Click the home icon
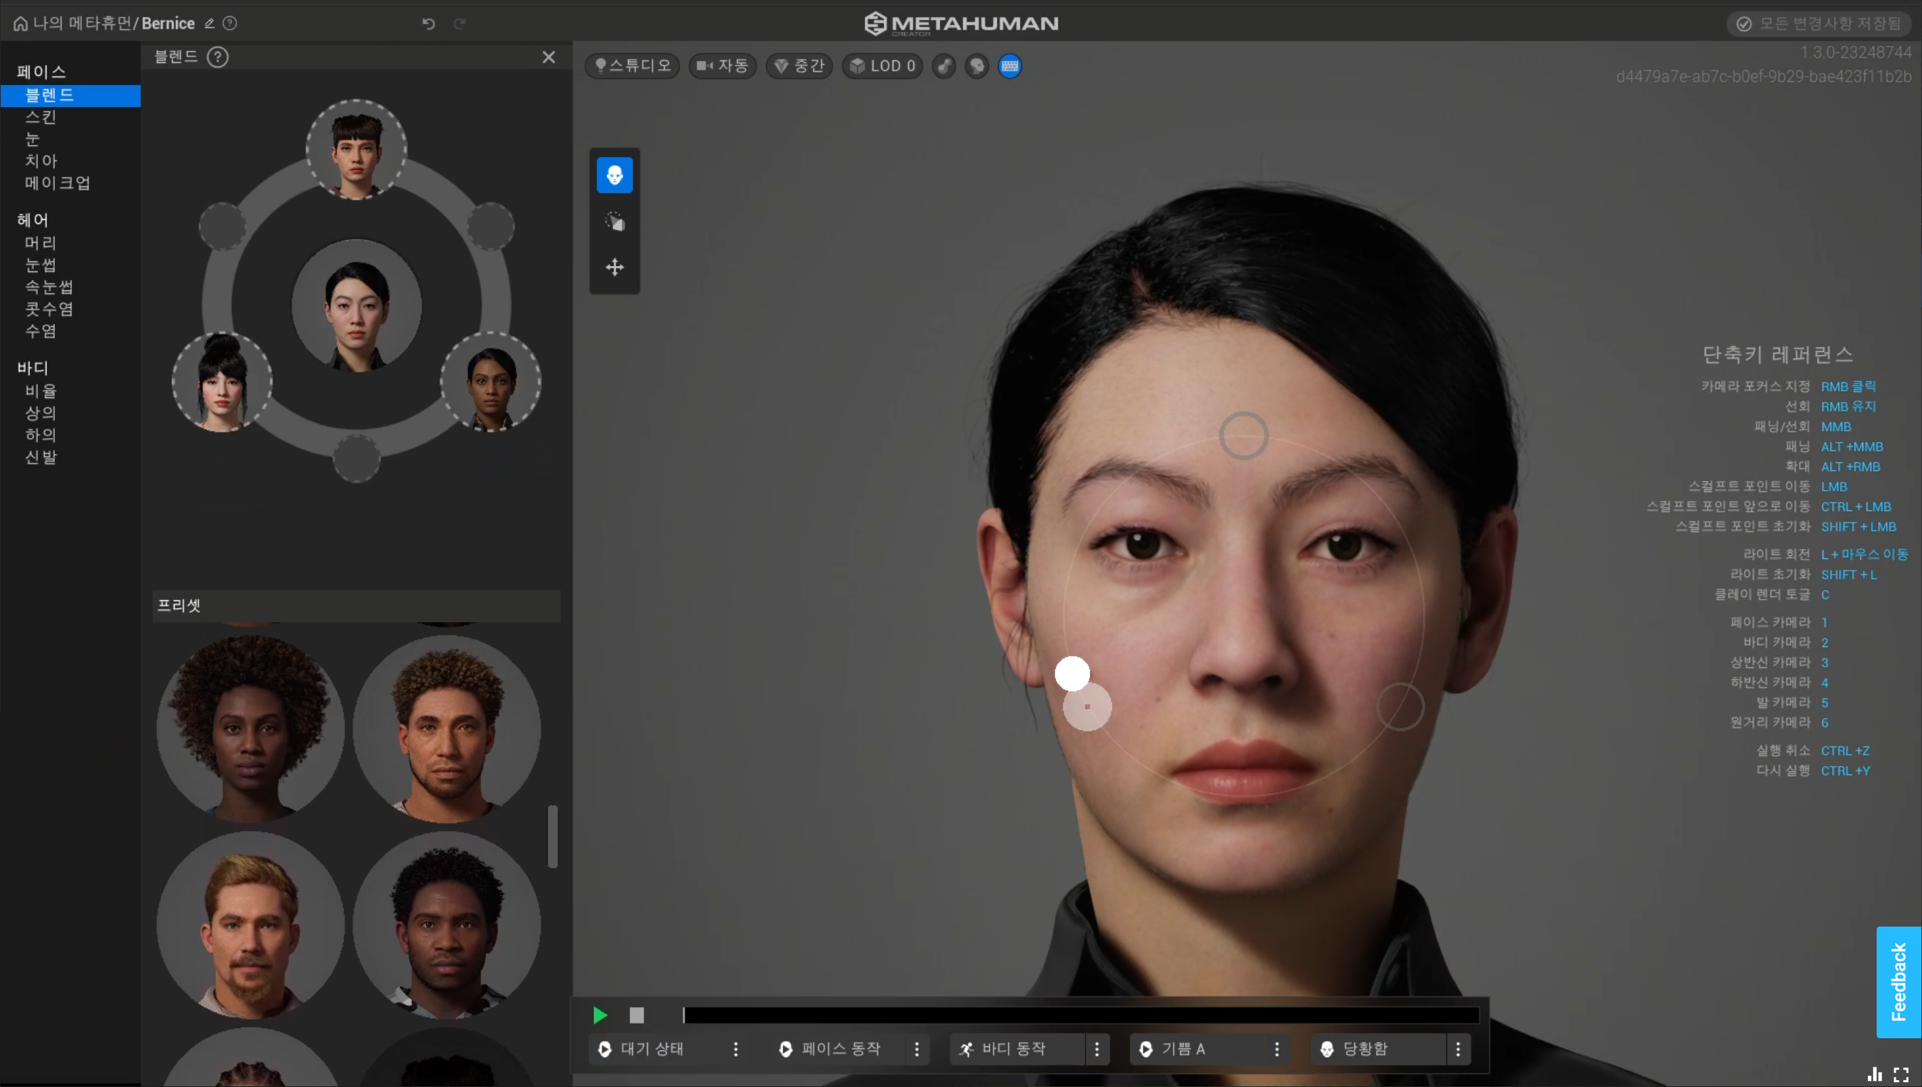Viewport: 1922px width, 1087px height. tap(20, 23)
